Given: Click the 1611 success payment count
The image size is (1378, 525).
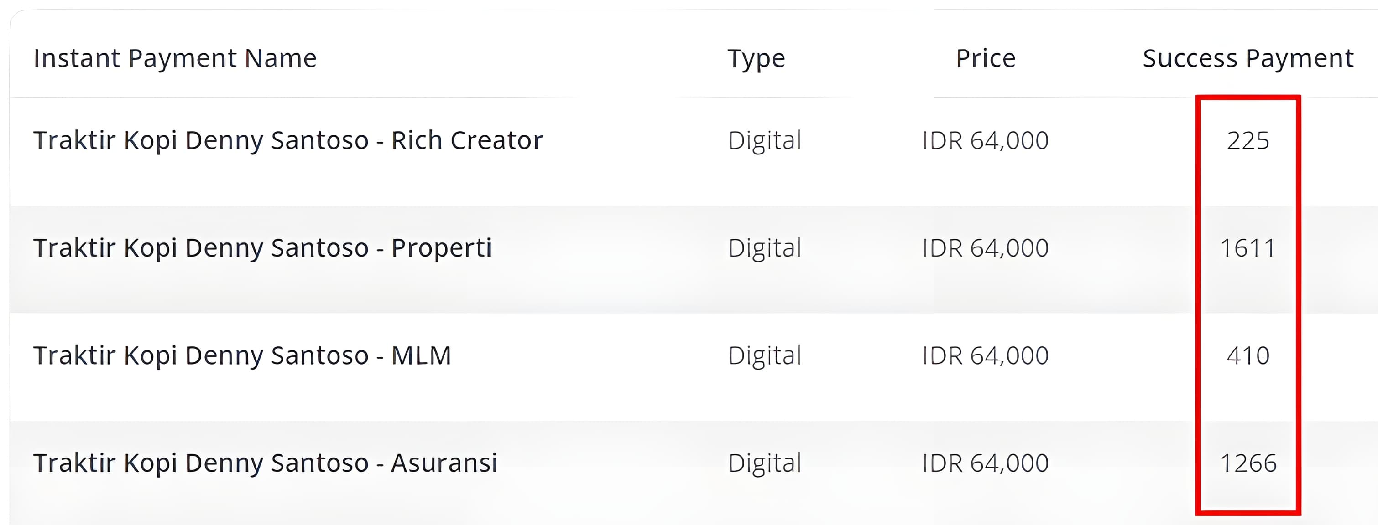Looking at the screenshot, I should [x=1248, y=248].
